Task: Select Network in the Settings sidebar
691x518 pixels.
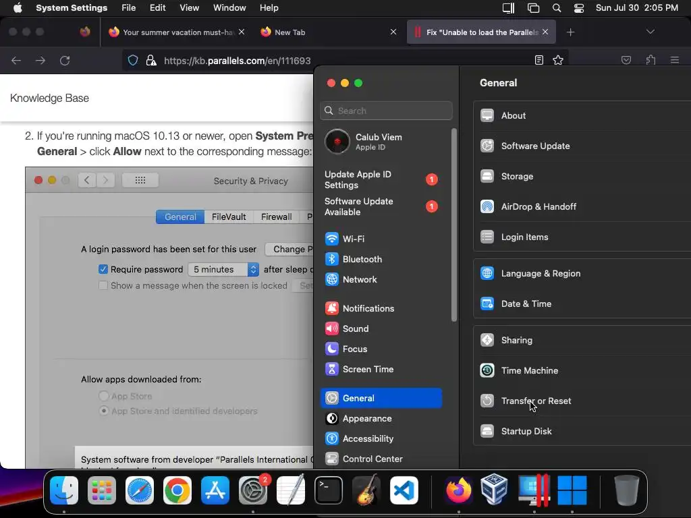Action: (381, 279)
